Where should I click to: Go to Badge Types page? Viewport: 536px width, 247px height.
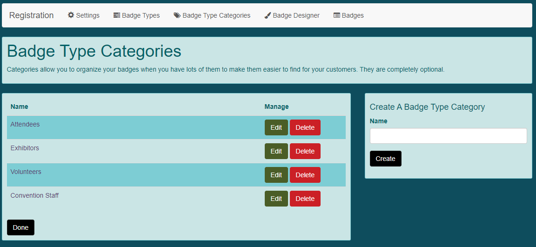coord(136,15)
